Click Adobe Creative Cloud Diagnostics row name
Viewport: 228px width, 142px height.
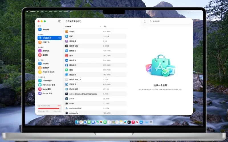click(83, 94)
